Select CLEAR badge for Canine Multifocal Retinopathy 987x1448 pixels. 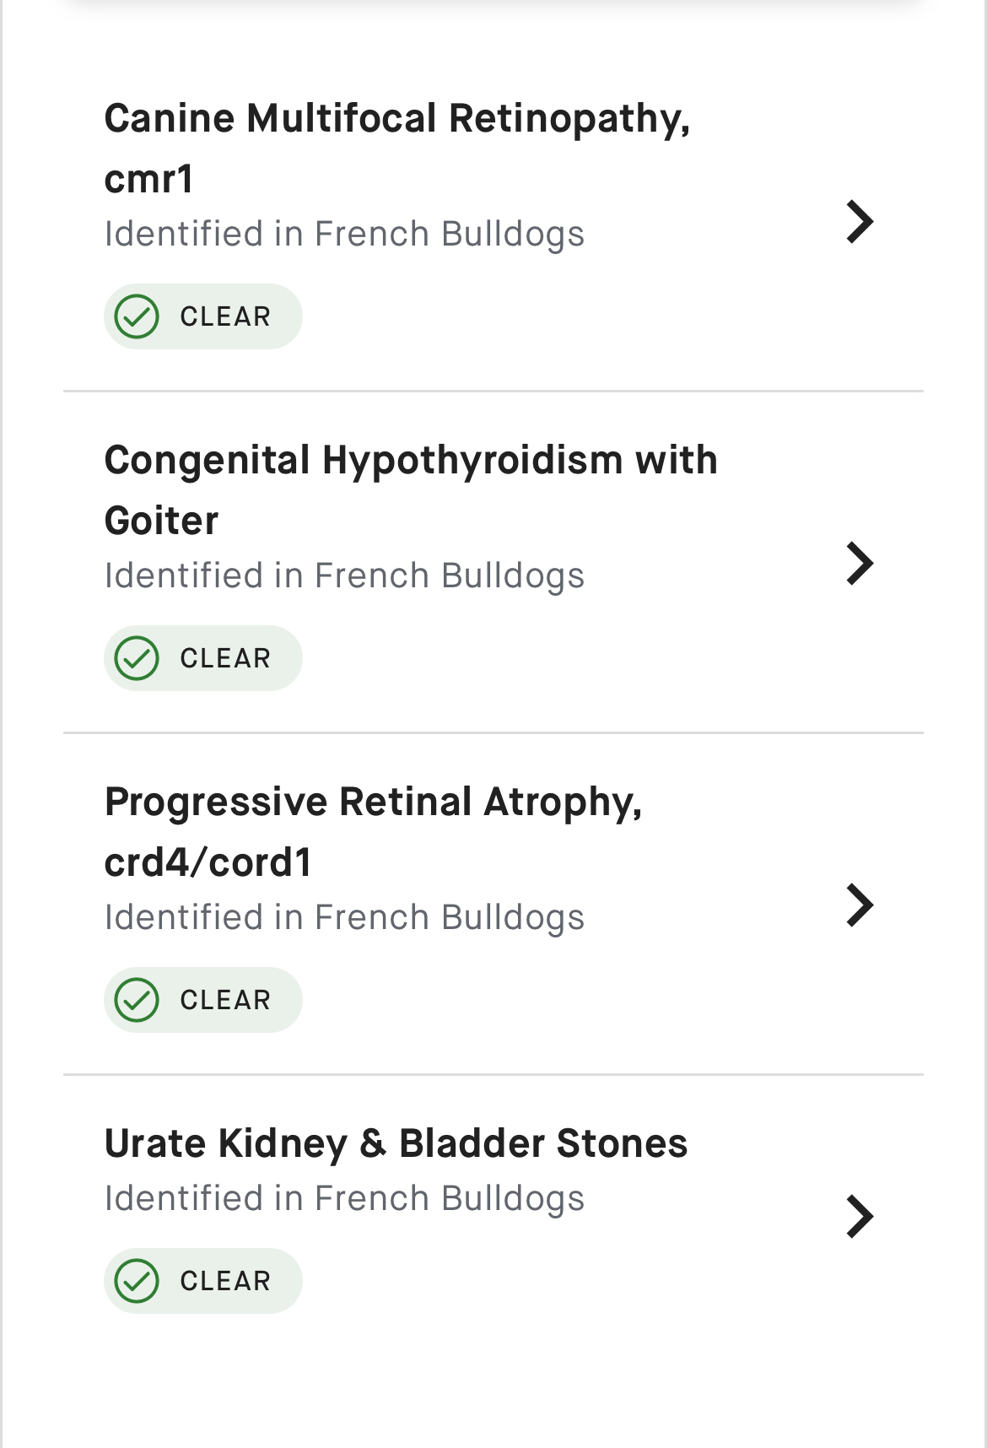[203, 316]
